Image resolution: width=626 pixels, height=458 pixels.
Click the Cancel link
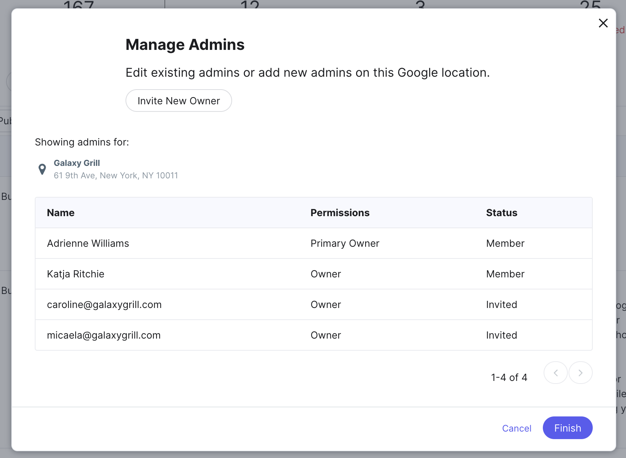(516, 428)
